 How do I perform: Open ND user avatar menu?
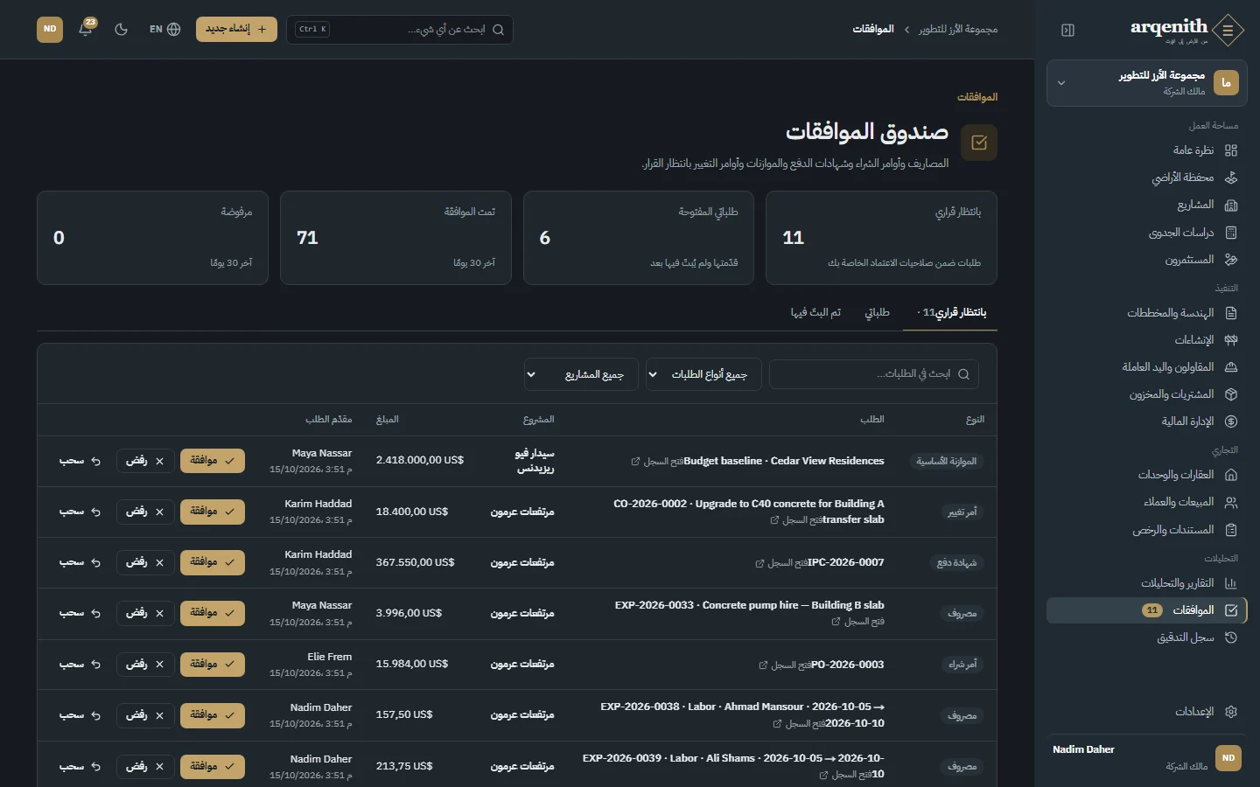point(50,29)
